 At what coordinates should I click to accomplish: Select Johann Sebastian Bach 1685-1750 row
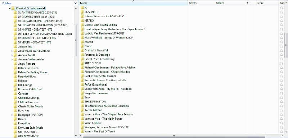pyautogui.click(x=104, y=16)
